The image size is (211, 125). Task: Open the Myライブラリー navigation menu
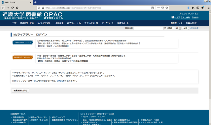45,23
